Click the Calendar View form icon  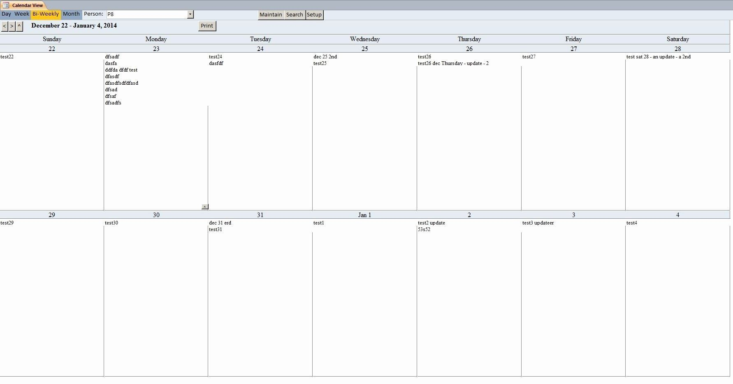pos(6,5)
